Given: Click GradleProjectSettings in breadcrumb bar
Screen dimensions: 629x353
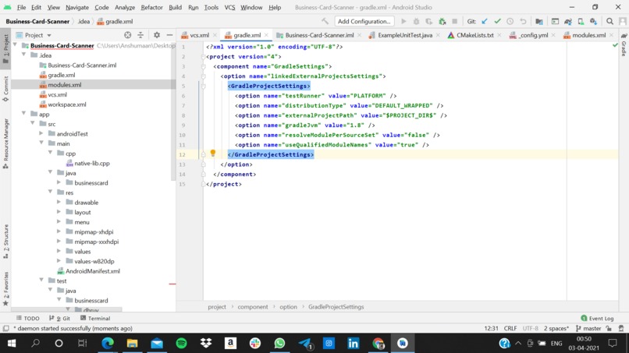Looking at the screenshot, I should tap(336, 306).
